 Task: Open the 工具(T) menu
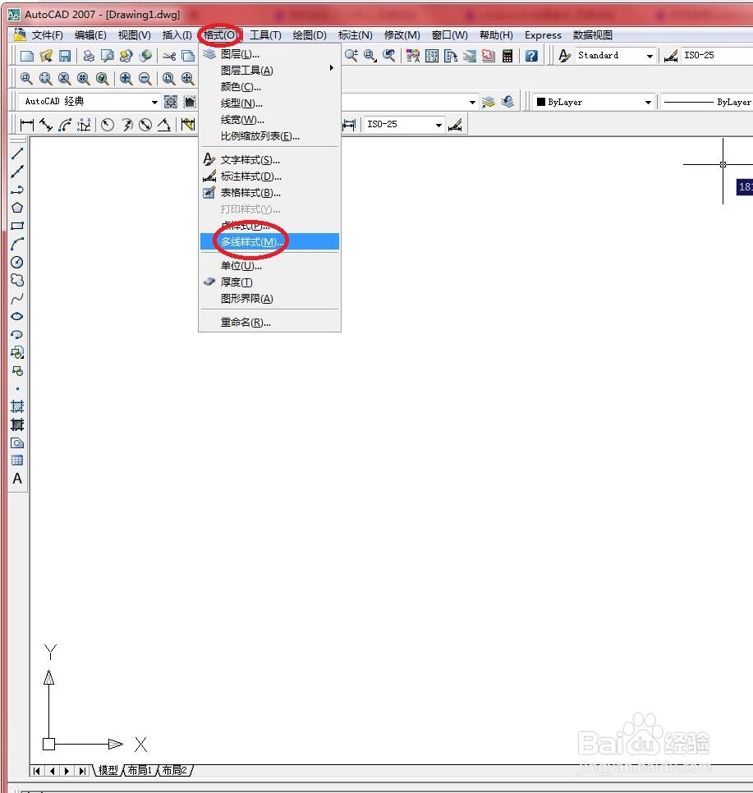pyautogui.click(x=265, y=35)
